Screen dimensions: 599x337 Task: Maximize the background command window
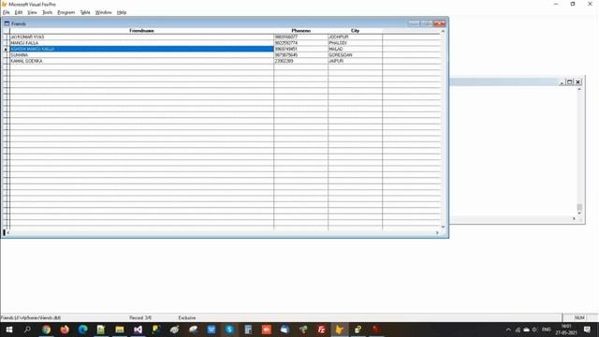point(570,81)
